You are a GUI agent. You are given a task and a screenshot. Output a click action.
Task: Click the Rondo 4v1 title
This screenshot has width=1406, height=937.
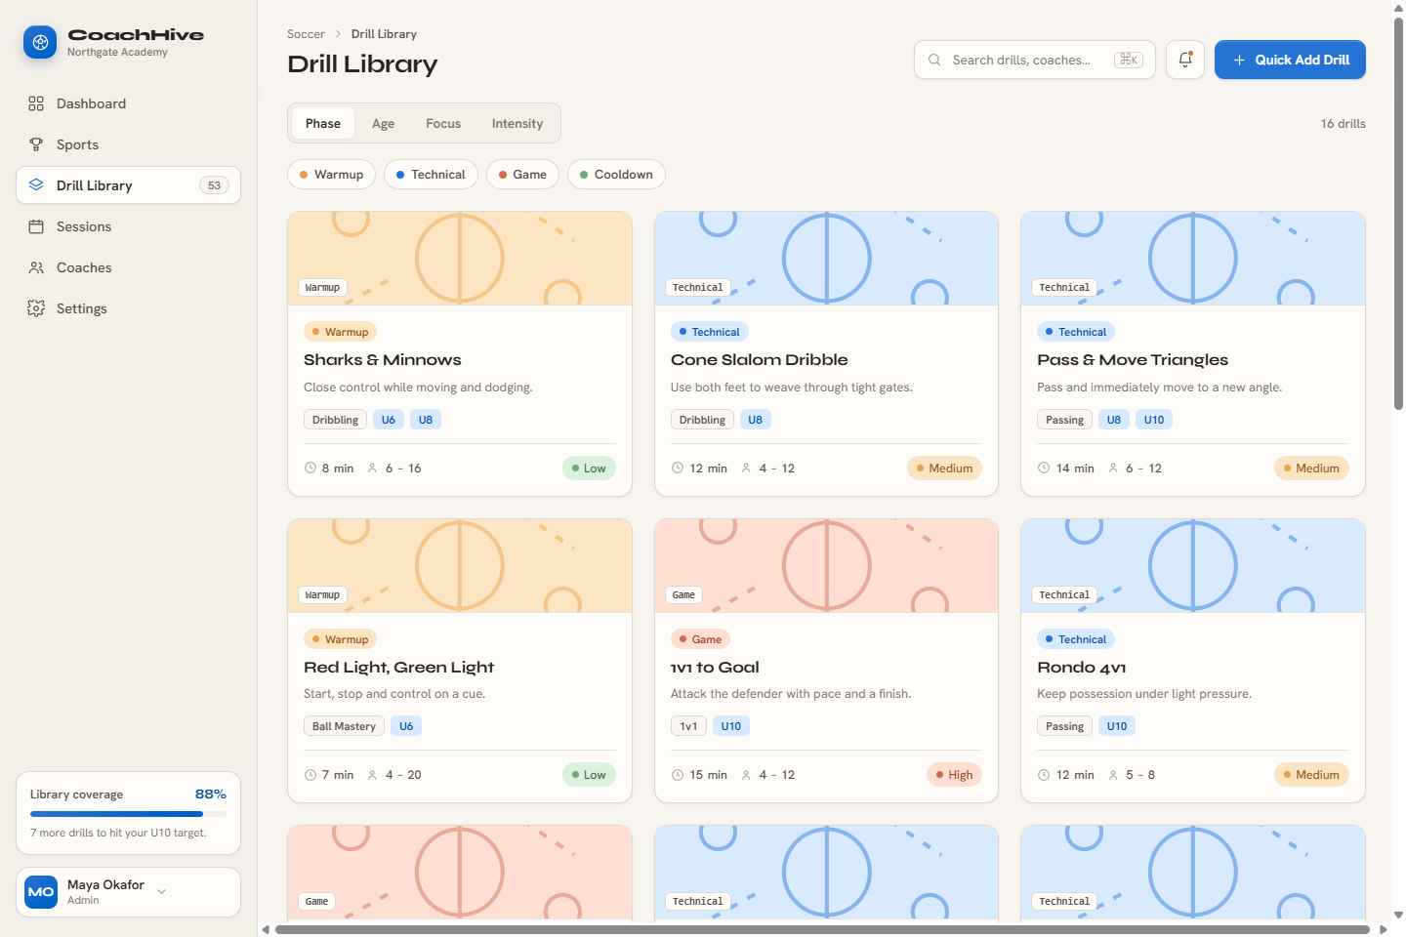[1081, 668]
